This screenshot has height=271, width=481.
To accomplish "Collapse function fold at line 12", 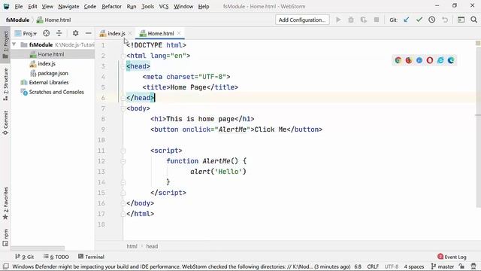I will (123, 161).
